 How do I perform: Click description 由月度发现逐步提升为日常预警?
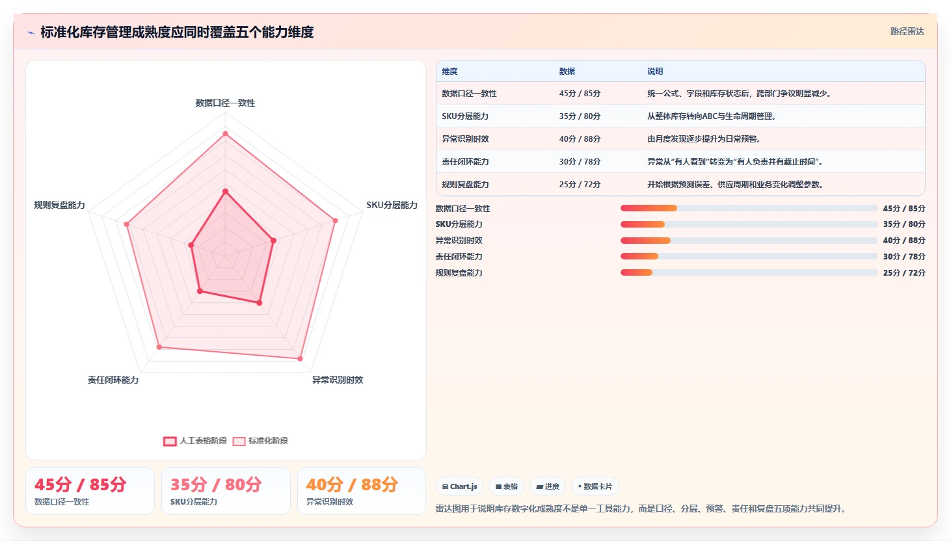coord(704,139)
